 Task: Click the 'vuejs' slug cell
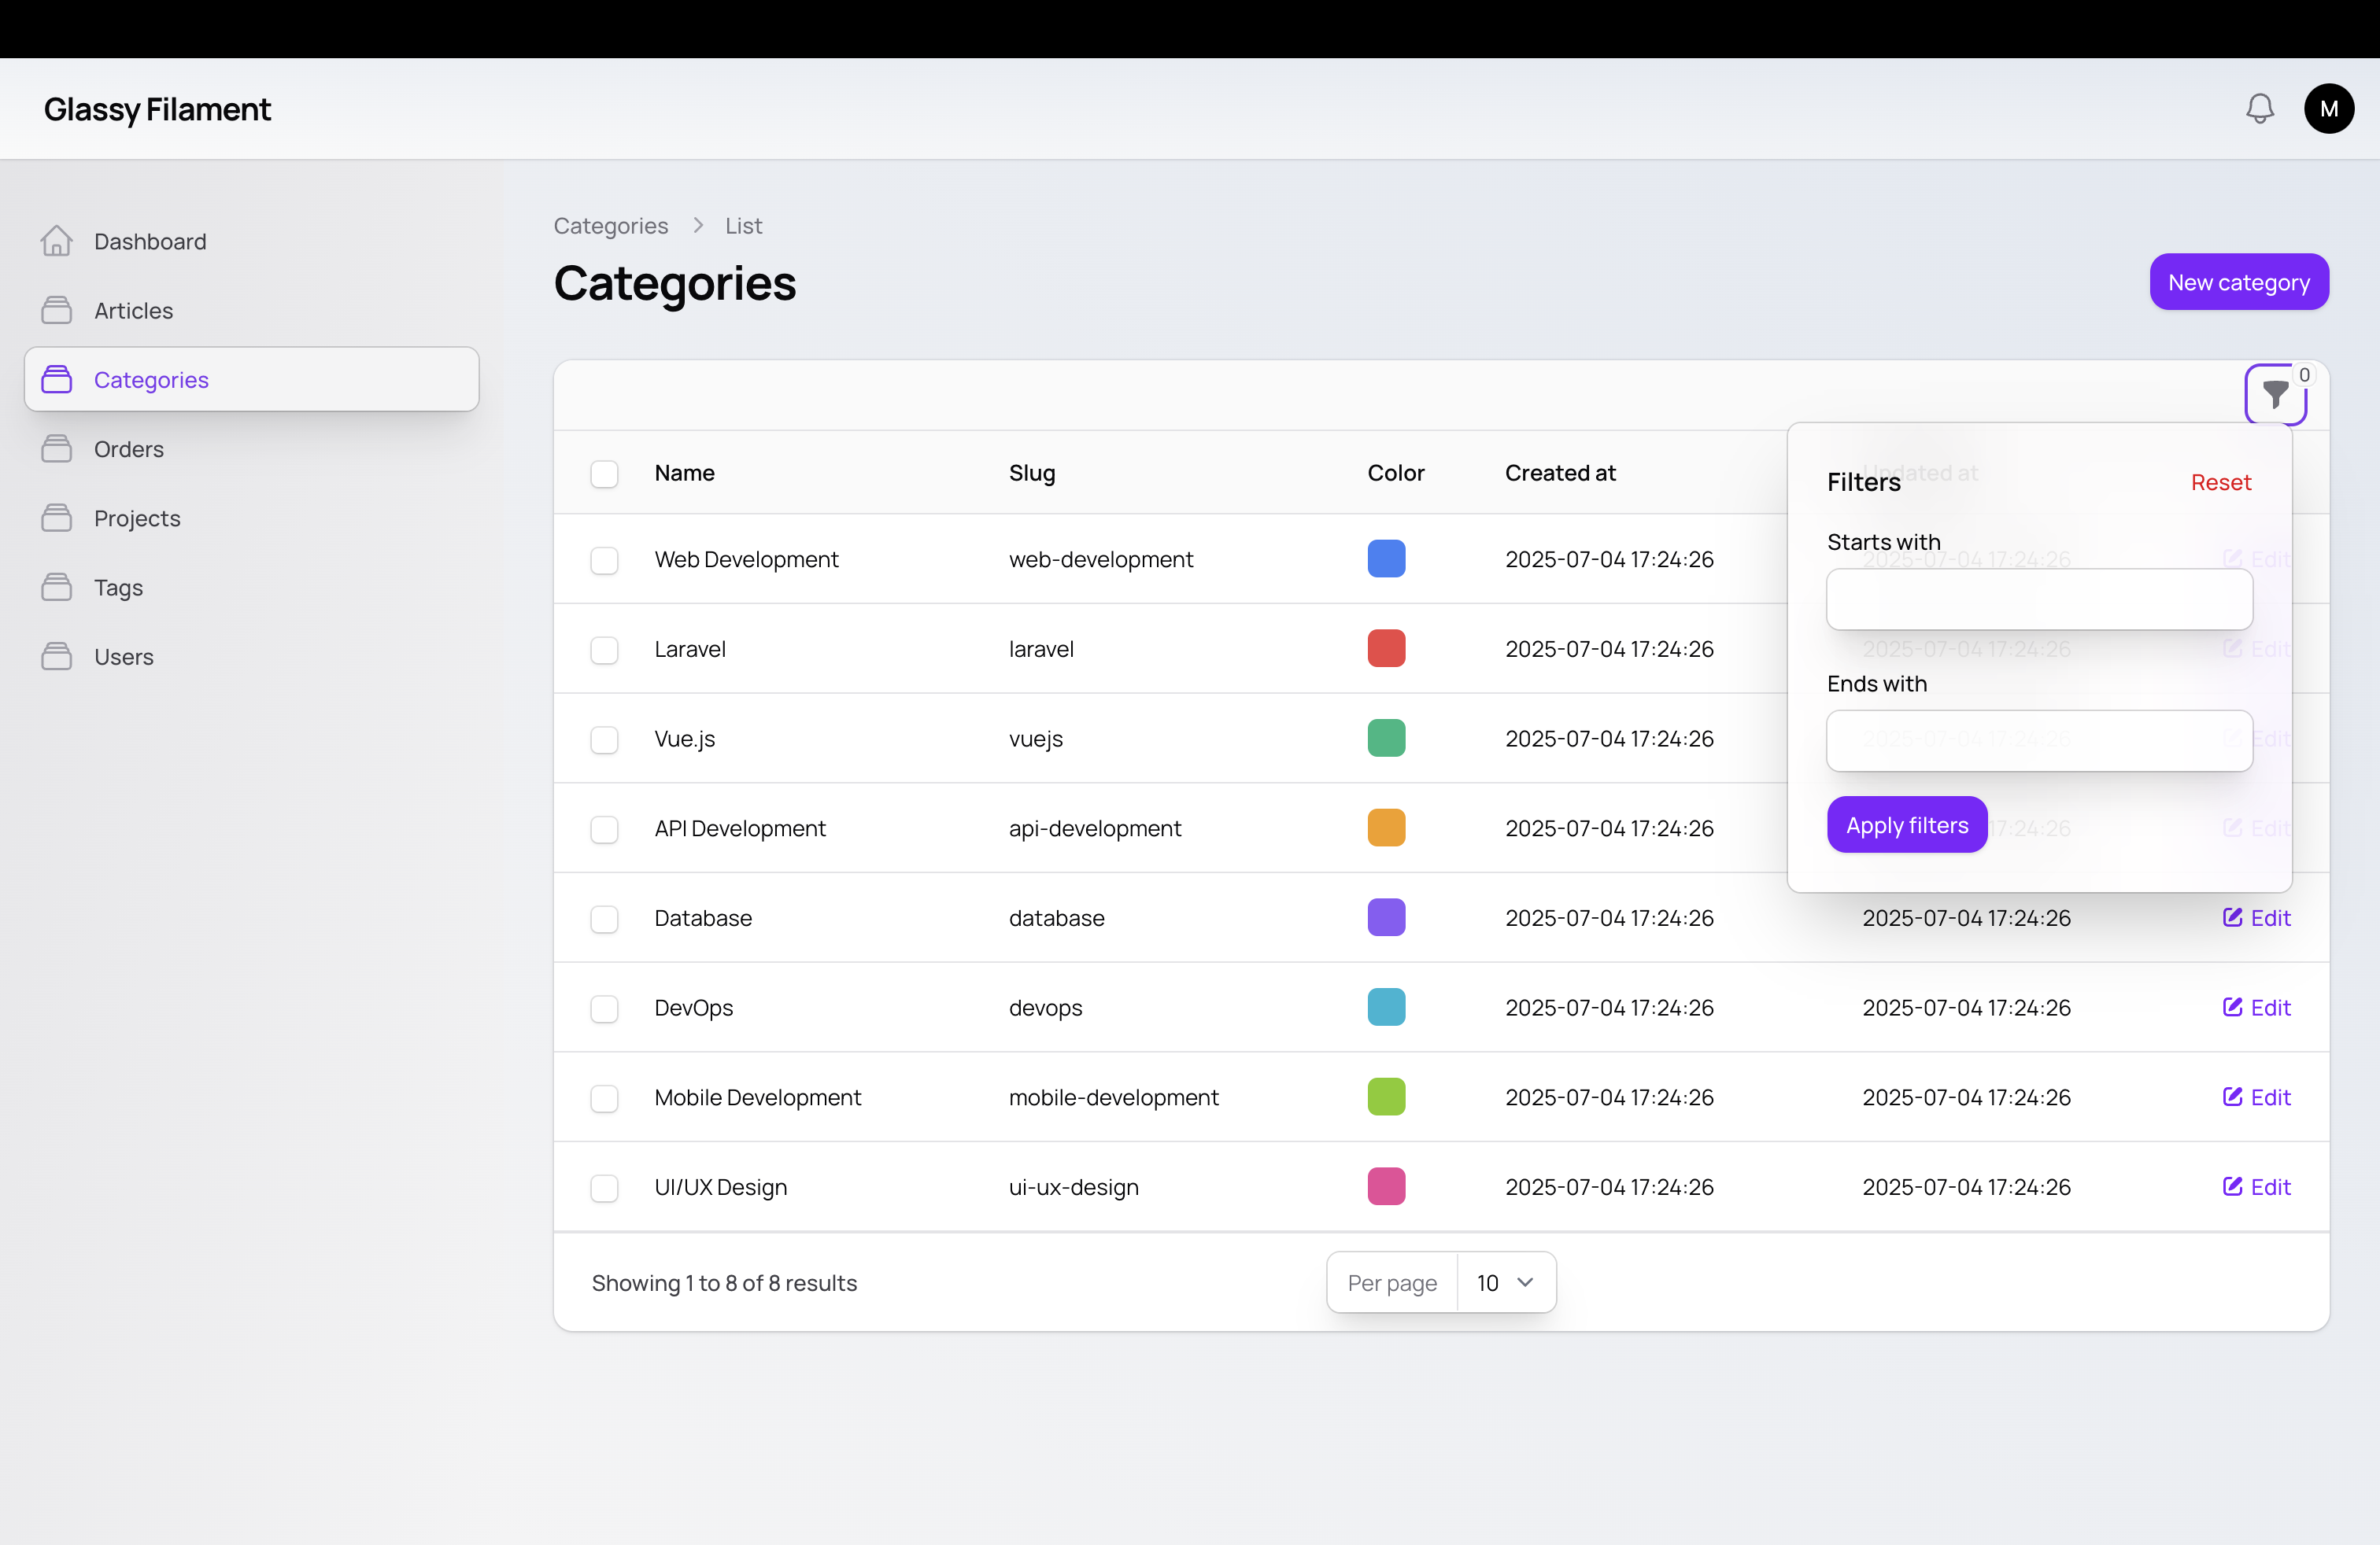pos(1036,739)
